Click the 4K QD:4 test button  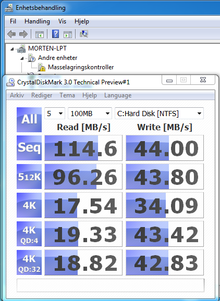coord(29,234)
